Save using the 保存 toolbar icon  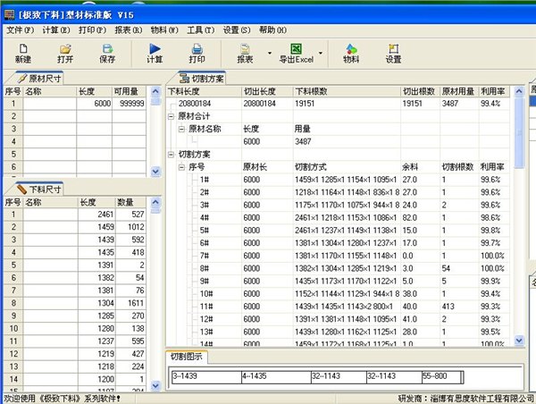[x=107, y=54]
